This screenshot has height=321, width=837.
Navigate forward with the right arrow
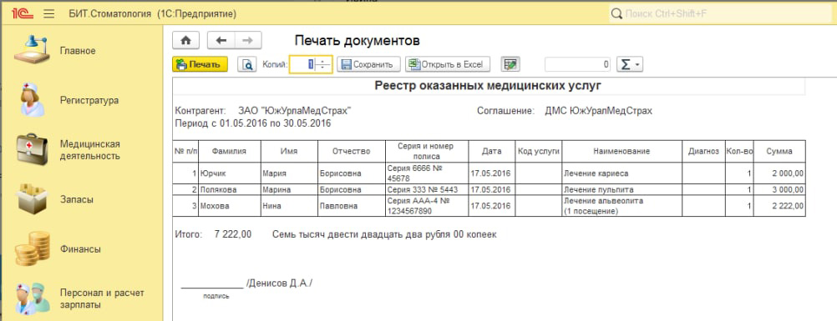coord(247,41)
